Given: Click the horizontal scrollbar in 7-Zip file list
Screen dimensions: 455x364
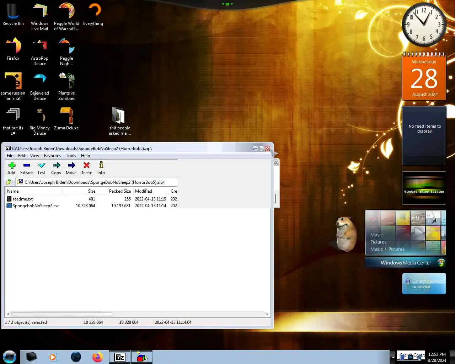Looking at the screenshot, I should coord(61,314).
